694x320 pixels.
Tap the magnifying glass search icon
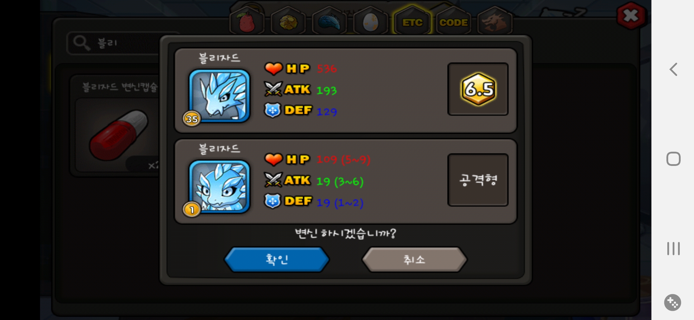(x=81, y=43)
